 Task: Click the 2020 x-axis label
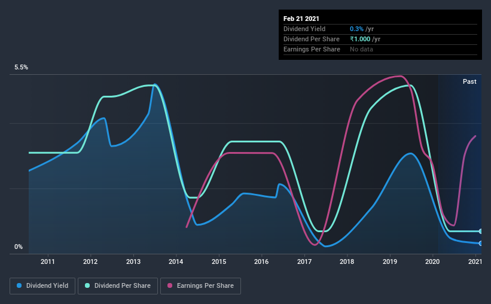pyautogui.click(x=432, y=262)
